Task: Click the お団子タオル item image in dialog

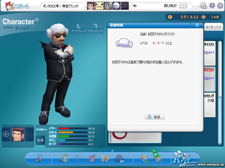Action: pyautogui.click(x=124, y=43)
